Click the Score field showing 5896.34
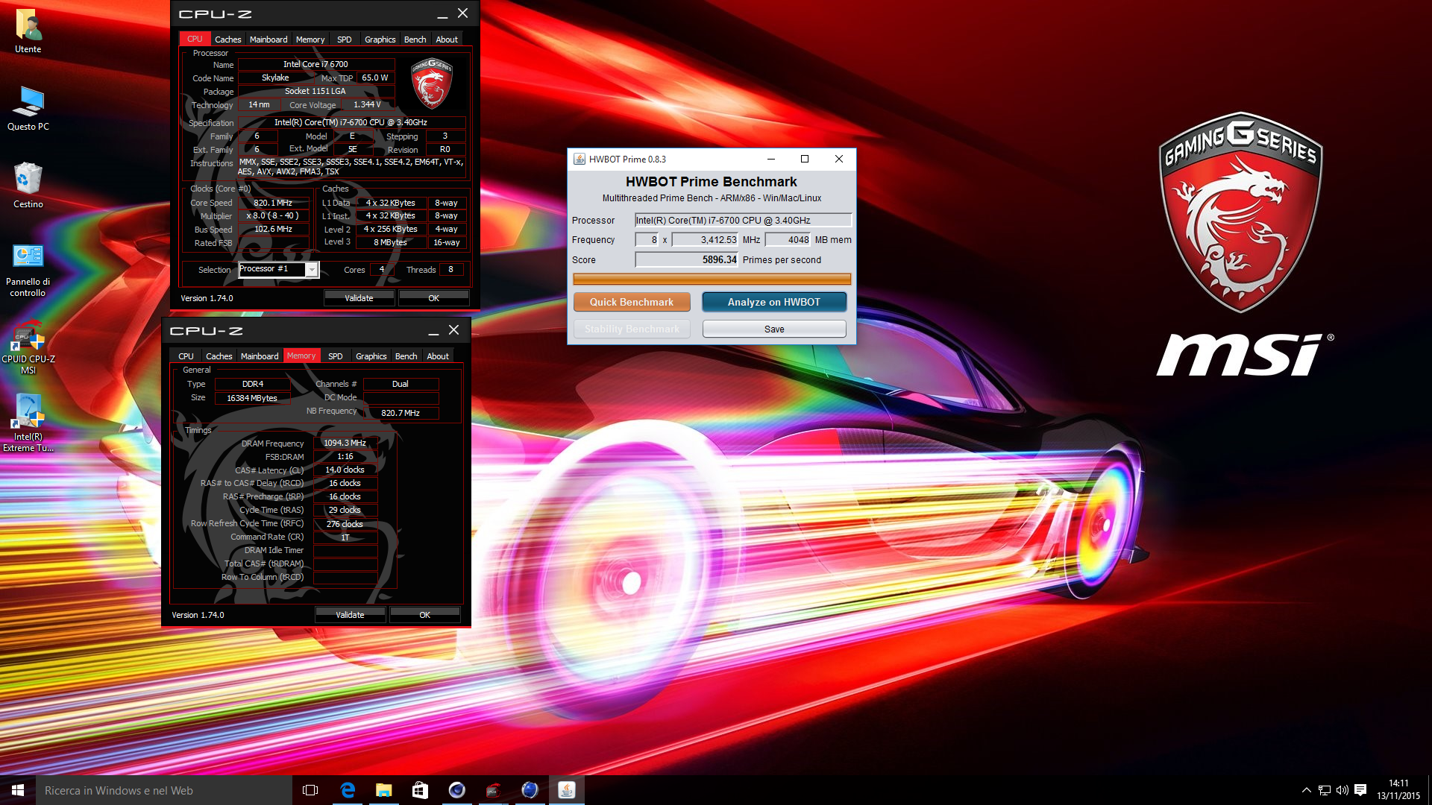 point(686,259)
